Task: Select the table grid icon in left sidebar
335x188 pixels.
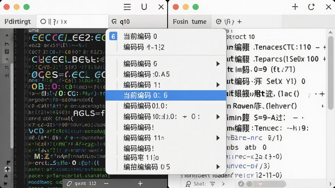Action: 7,51
